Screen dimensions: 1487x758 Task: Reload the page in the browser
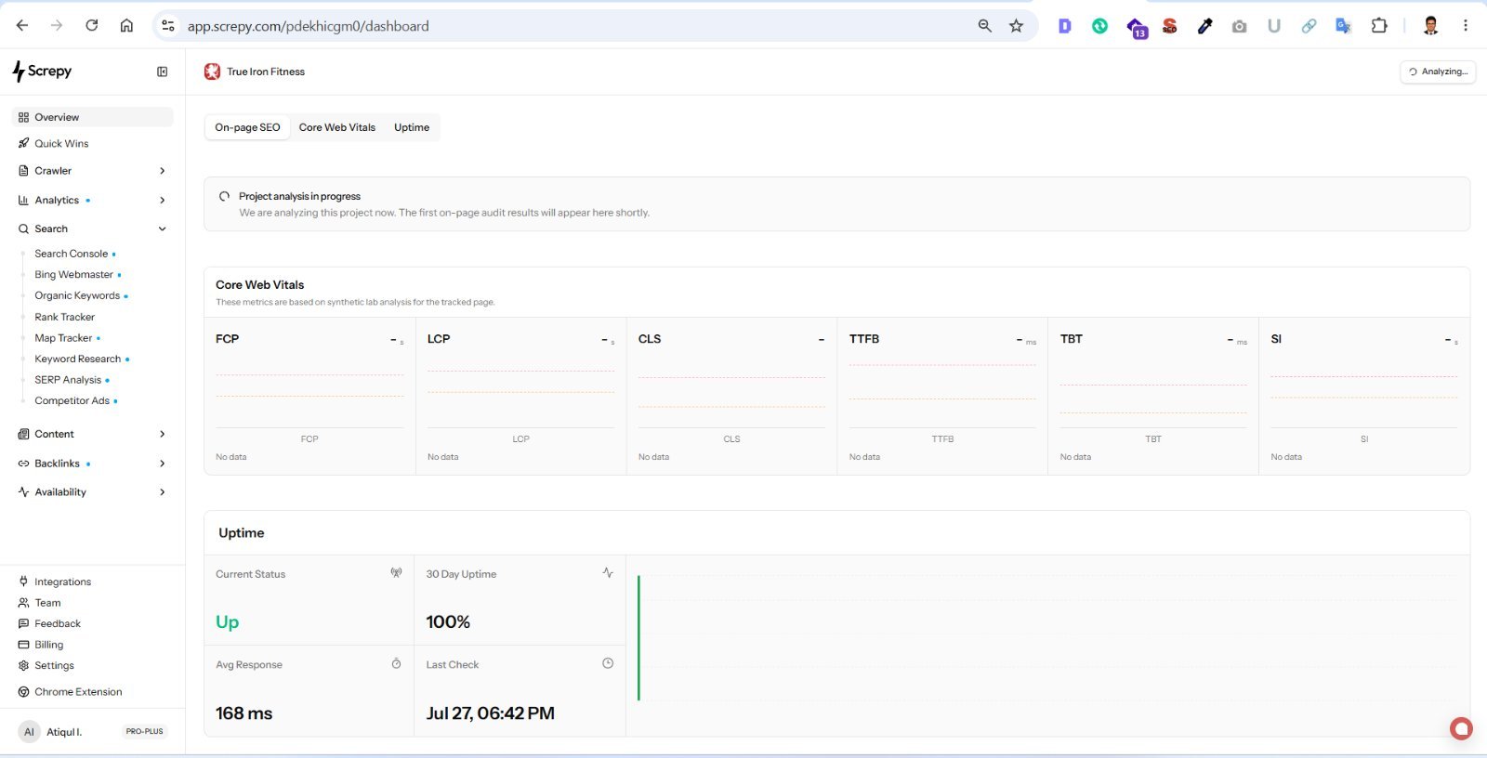[x=91, y=26]
